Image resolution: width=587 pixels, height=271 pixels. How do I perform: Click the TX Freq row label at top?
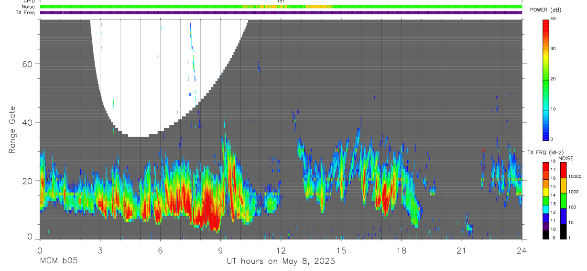tap(26, 12)
